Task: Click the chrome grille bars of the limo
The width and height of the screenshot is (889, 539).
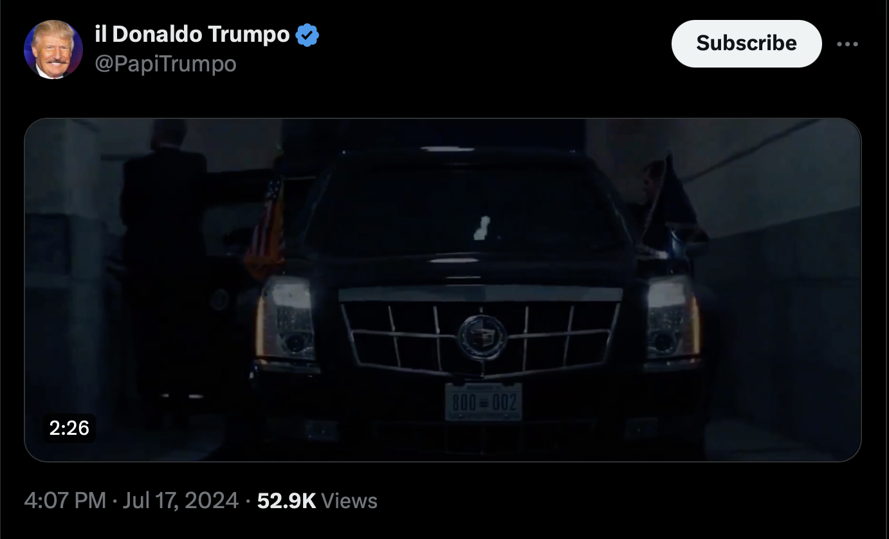Action: pos(481,334)
